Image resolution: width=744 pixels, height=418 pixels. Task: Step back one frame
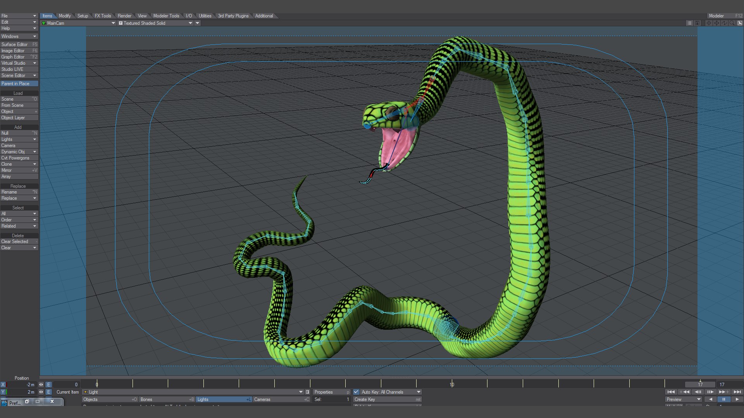click(697, 392)
